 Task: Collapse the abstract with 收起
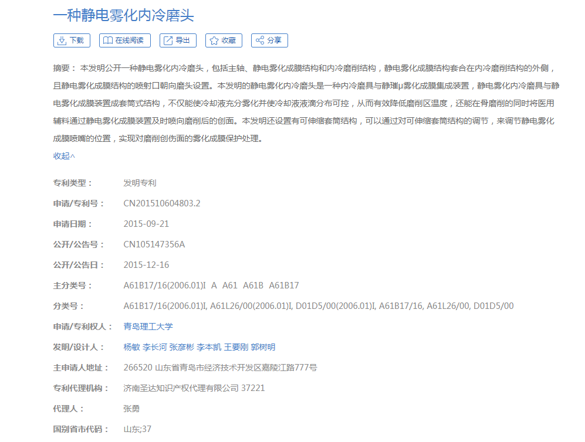pos(64,156)
